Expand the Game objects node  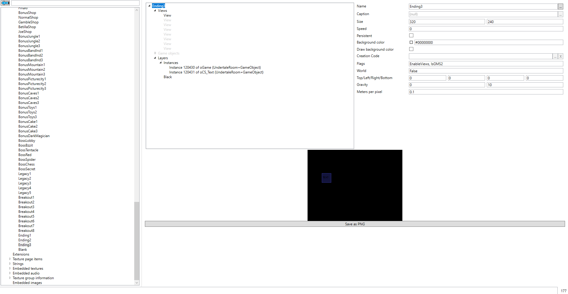tap(155, 53)
